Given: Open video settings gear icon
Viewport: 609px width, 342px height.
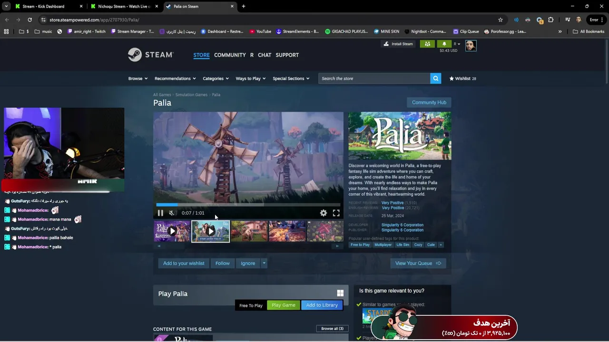Looking at the screenshot, I should (324, 213).
